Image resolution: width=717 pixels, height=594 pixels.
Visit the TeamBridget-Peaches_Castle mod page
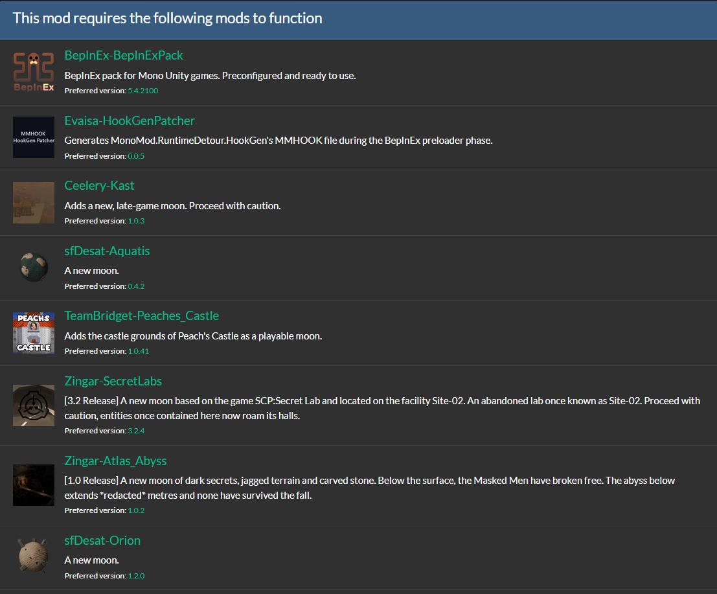click(142, 316)
